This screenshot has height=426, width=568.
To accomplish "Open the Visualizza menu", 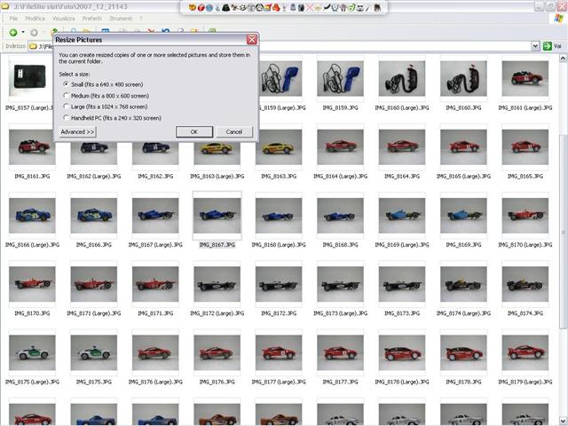I will 64,18.
